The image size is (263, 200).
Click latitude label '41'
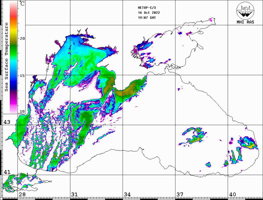(7, 172)
